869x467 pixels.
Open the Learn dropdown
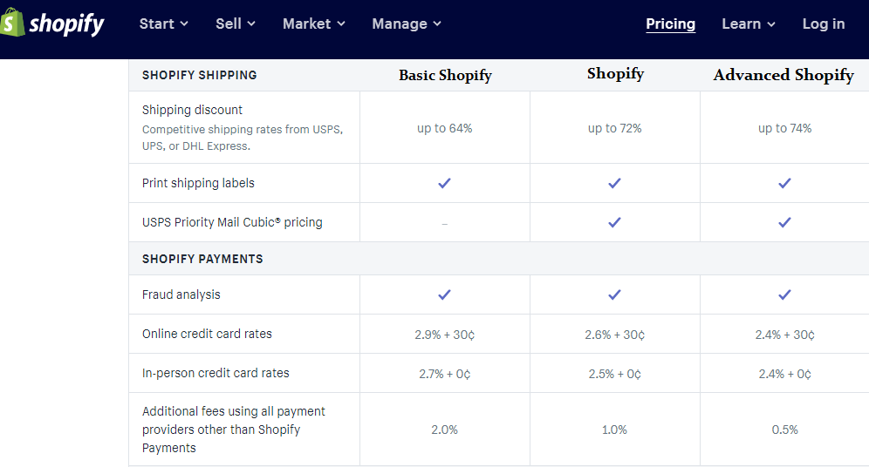coord(749,24)
